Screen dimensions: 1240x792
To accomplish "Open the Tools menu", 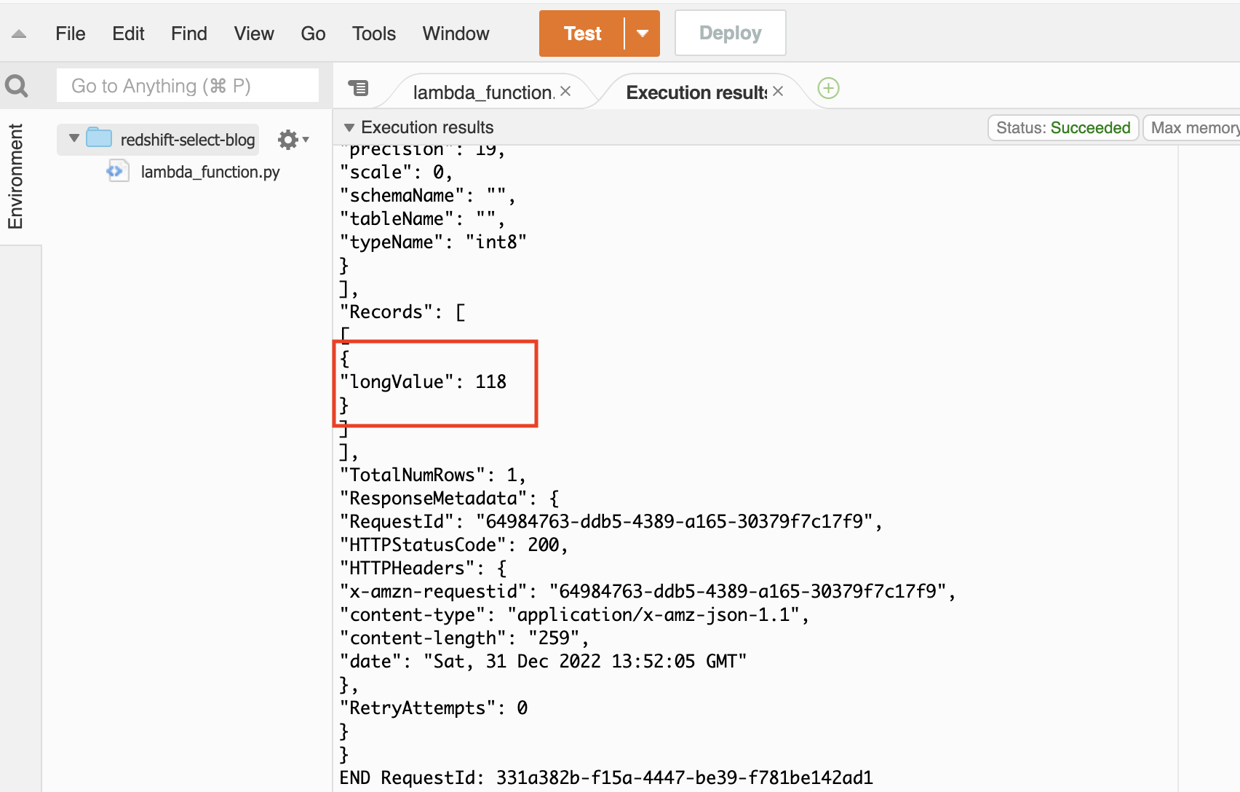I will pyautogui.click(x=373, y=33).
